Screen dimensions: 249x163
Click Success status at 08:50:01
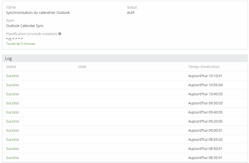(12, 149)
